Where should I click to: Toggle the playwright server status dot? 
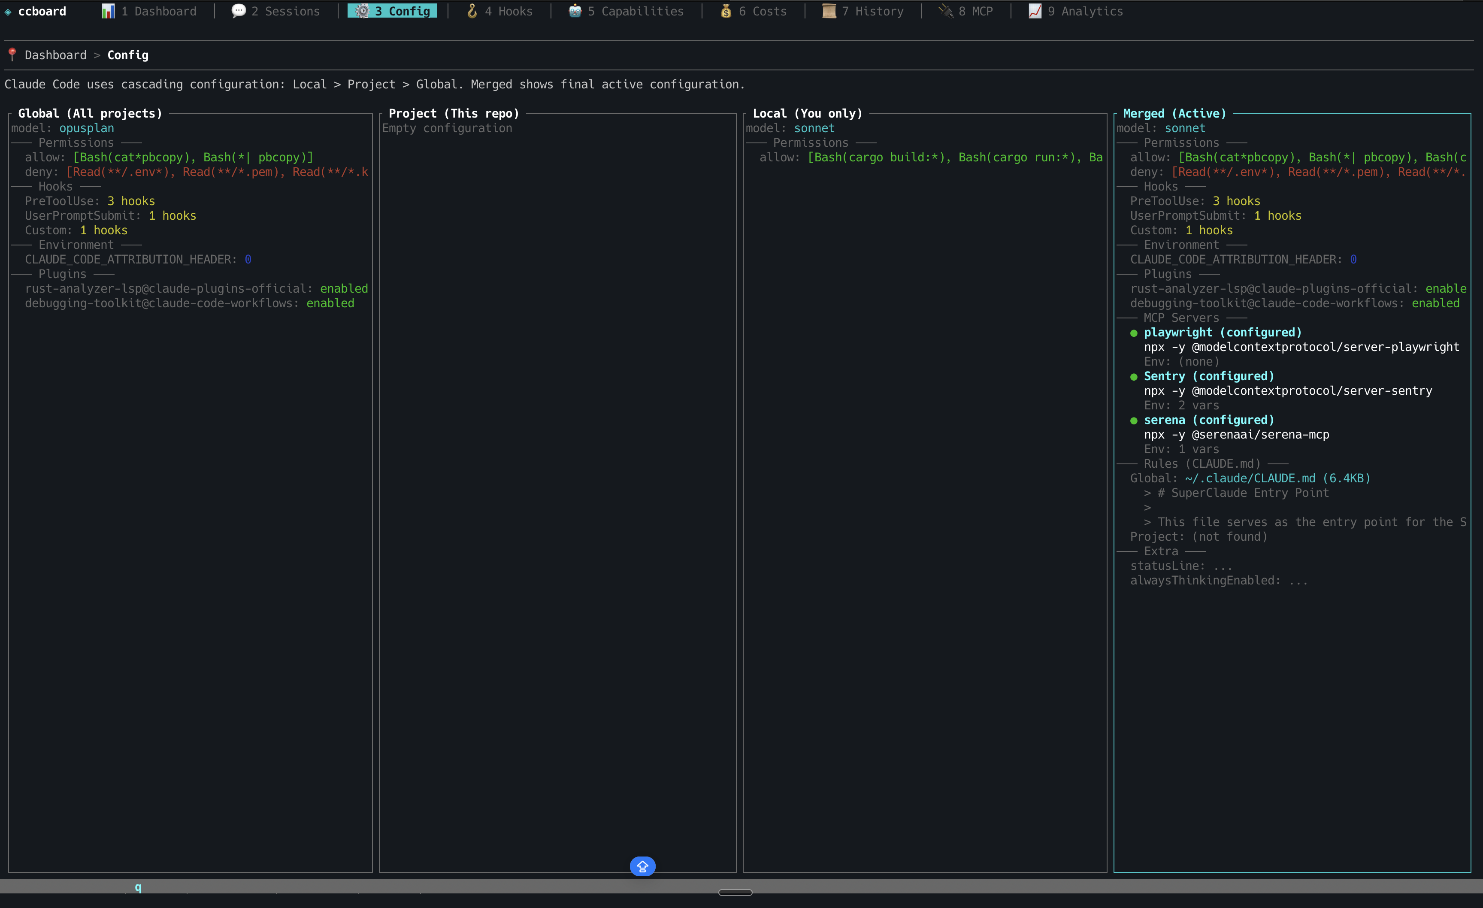click(1134, 333)
